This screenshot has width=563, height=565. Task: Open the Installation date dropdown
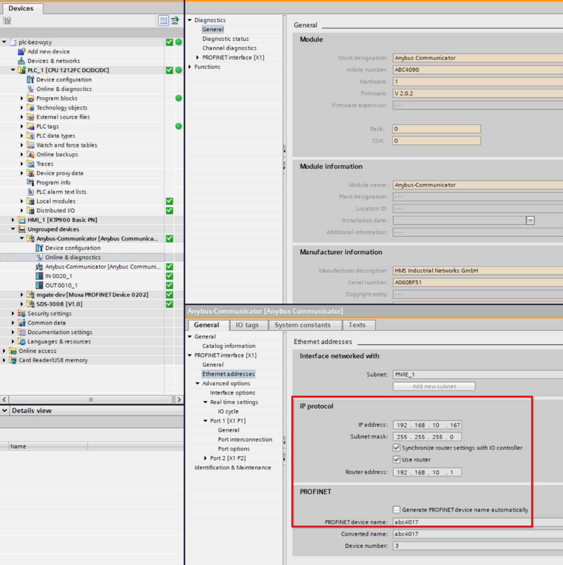point(530,220)
